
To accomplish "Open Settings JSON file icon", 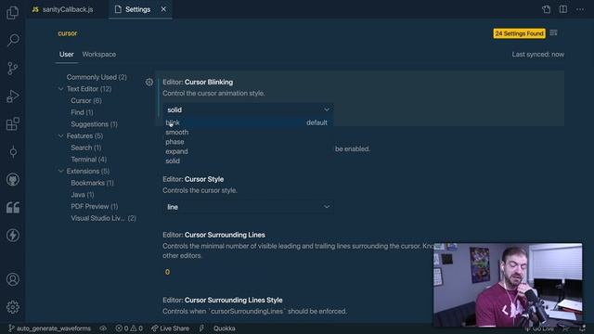I will pos(547,9).
